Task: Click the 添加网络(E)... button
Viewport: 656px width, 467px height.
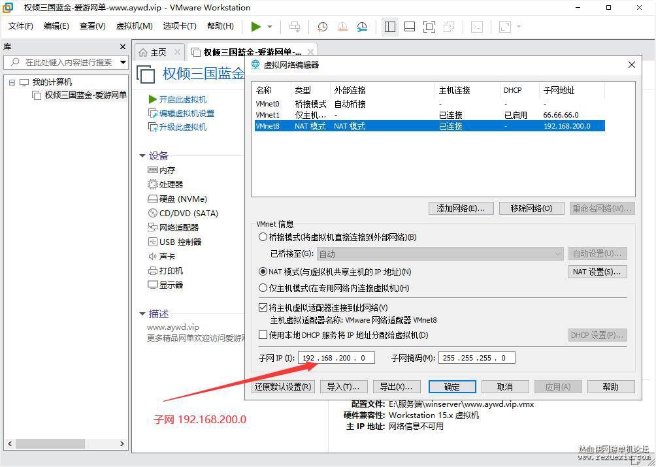Action: 461,208
